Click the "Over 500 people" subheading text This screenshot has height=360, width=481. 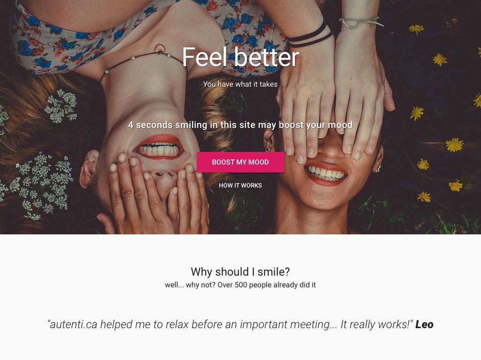point(240,285)
